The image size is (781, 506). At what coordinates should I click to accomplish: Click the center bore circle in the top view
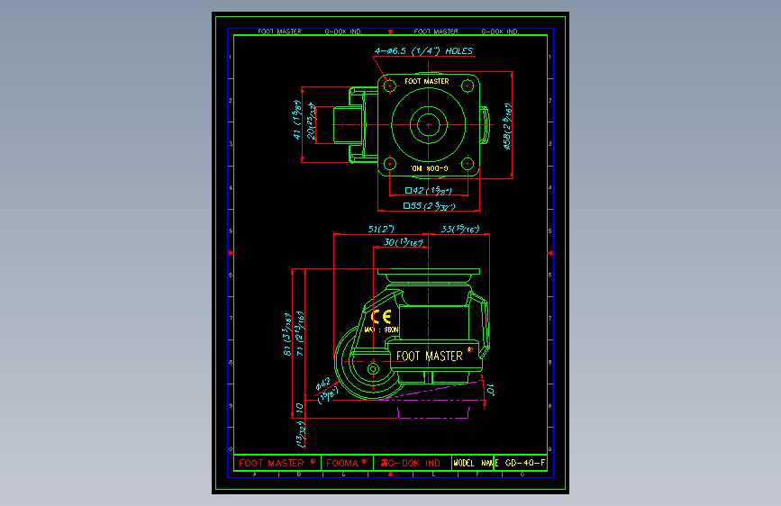point(429,125)
